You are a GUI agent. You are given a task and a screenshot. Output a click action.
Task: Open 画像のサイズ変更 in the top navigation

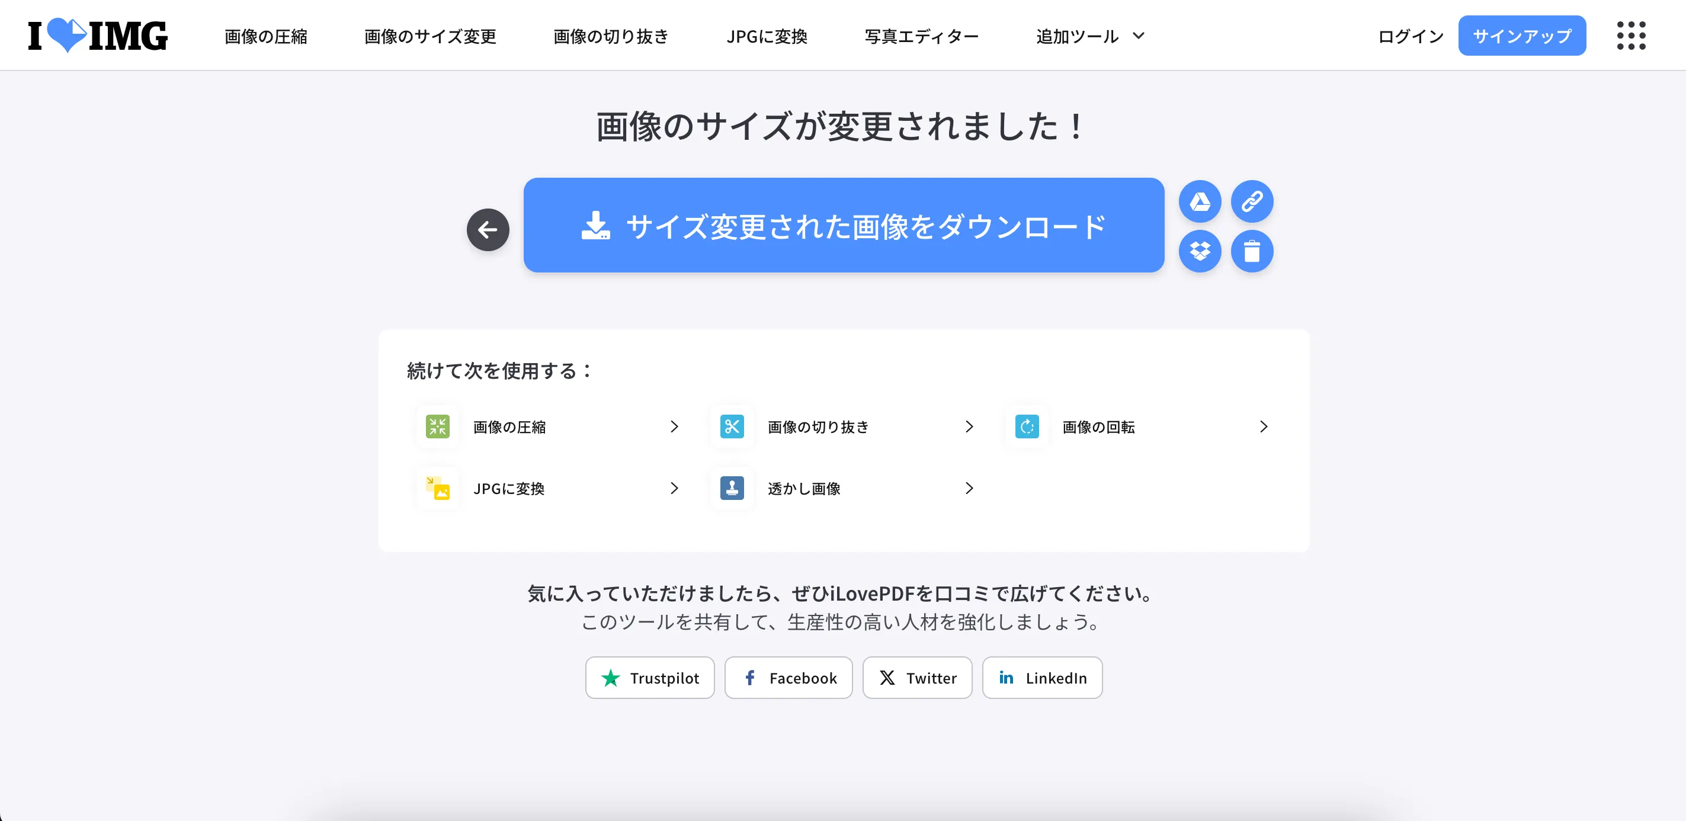[430, 36]
